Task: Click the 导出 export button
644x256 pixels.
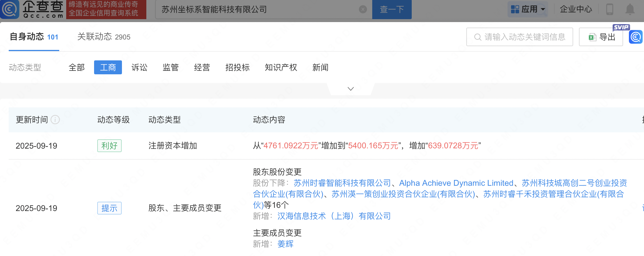Action: (x=601, y=37)
